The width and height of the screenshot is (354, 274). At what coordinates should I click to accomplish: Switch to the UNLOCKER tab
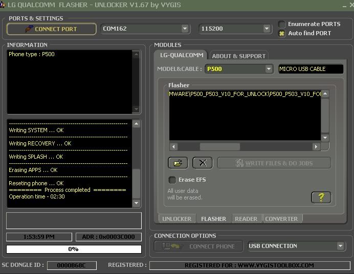point(177,219)
